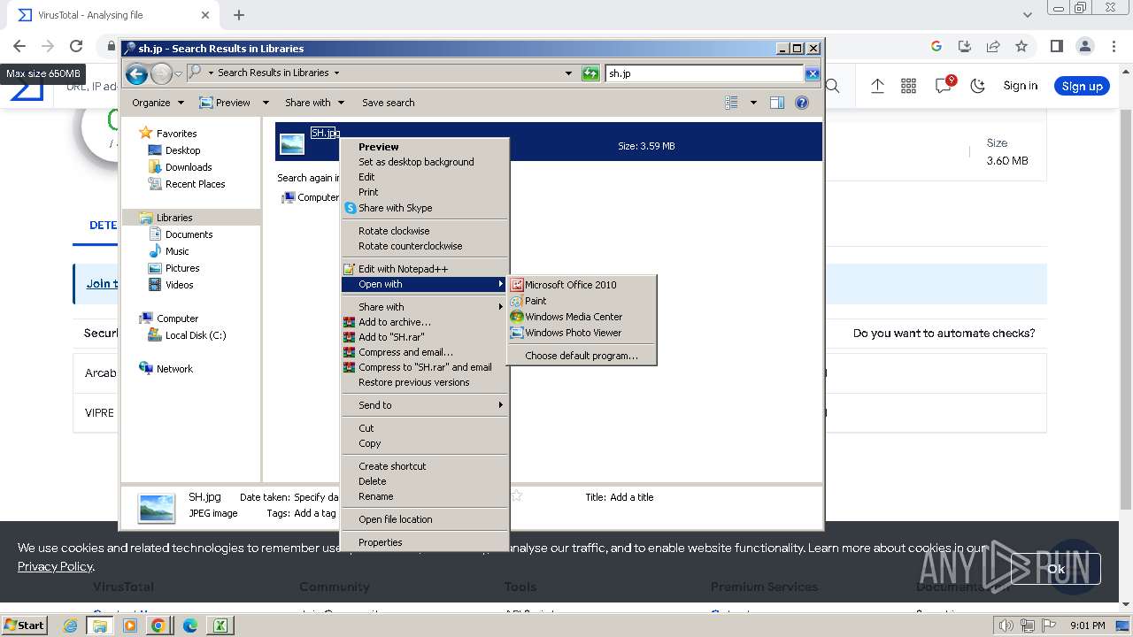
Task: Open VirusTotal apps grid icon
Action: pos(908,86)
